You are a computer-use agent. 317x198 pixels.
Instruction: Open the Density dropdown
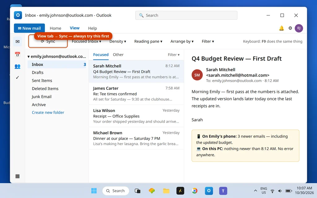(x=118, y=41)
